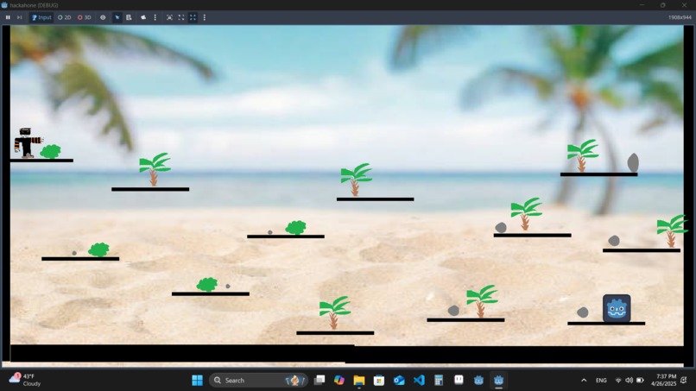
Task: Open the Wi-Fi network settings icon
Action: [618, 381]
